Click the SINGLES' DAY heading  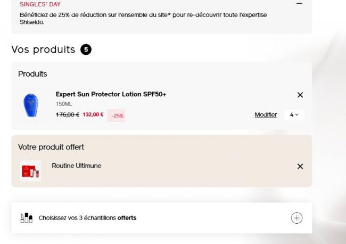(x=40, y=4)
